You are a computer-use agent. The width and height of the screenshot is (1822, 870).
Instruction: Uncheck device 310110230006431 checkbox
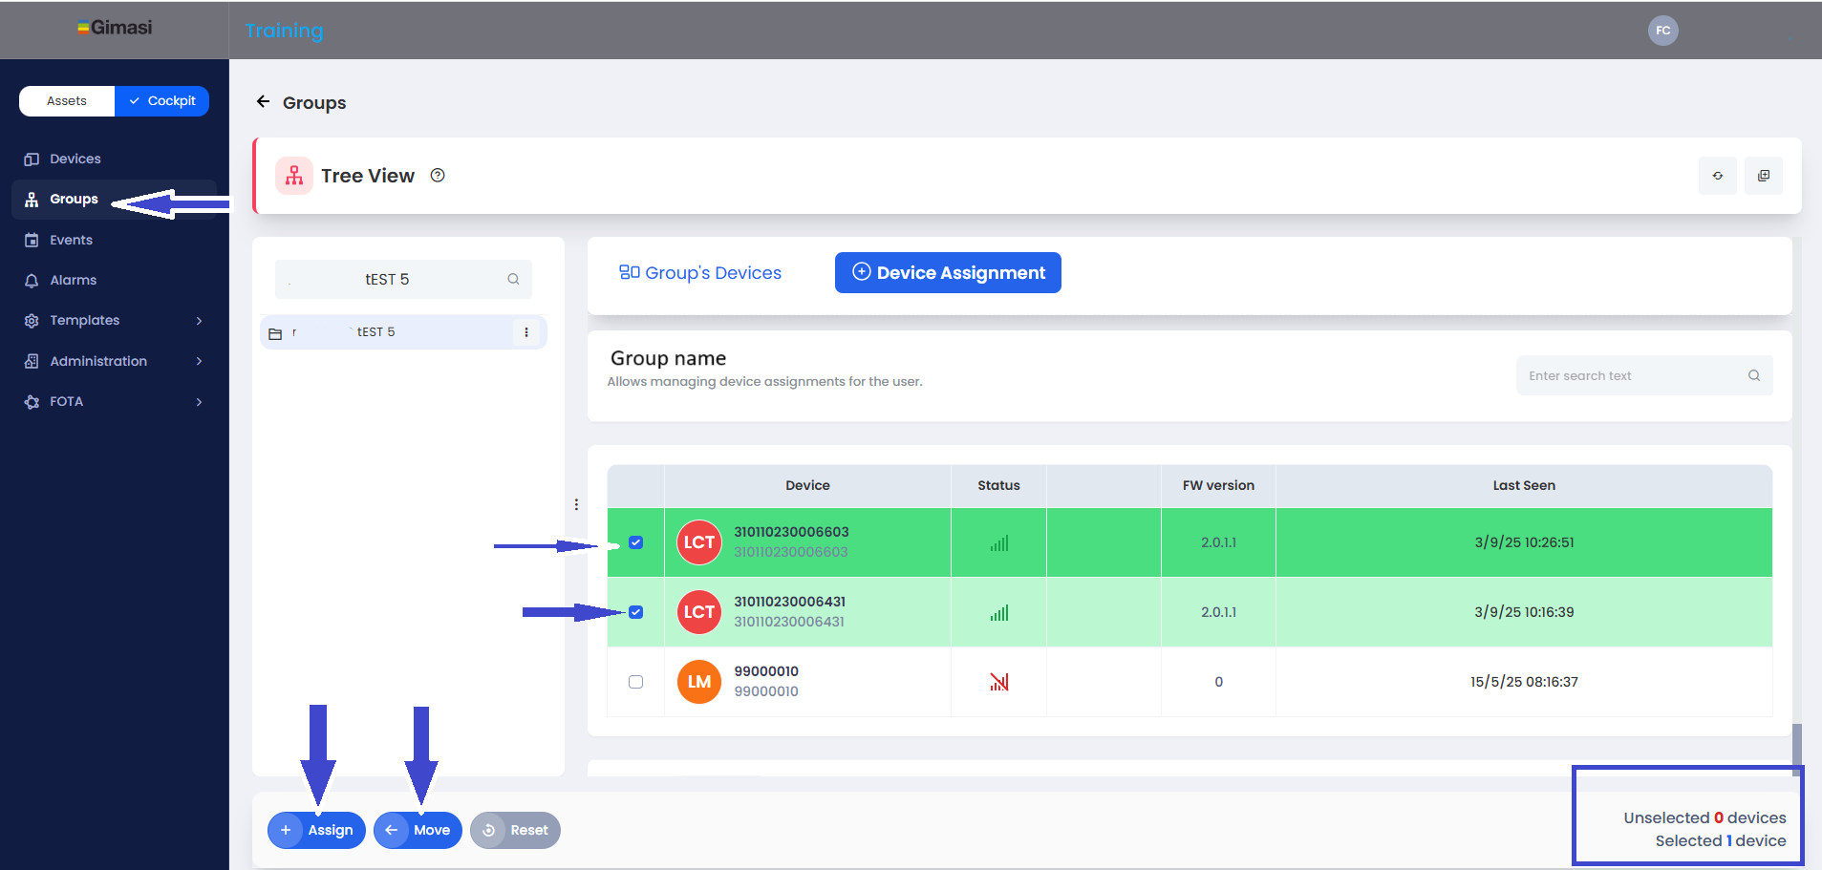click(636, 612)
